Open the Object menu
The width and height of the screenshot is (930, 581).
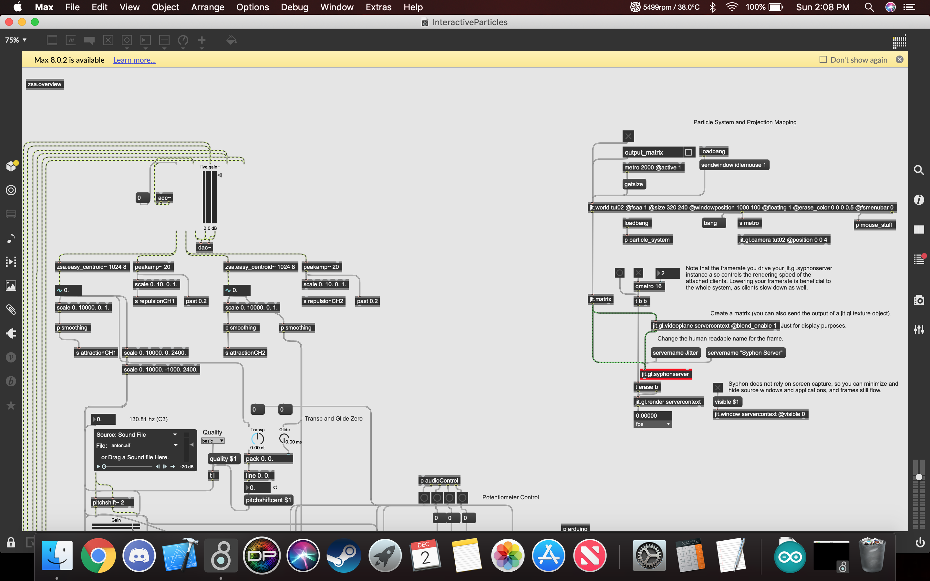click(x=165, y=7)
